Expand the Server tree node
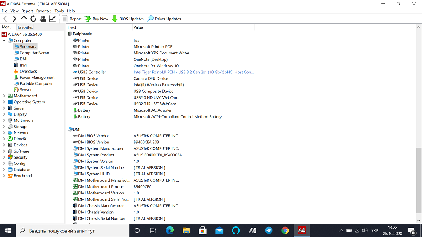This screenshot has width=422, height=237. (x=4, y=108)
